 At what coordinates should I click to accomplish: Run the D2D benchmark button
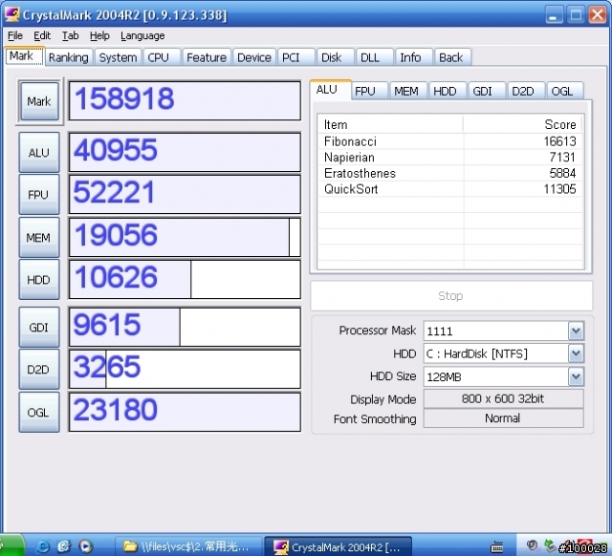point(39,370)
